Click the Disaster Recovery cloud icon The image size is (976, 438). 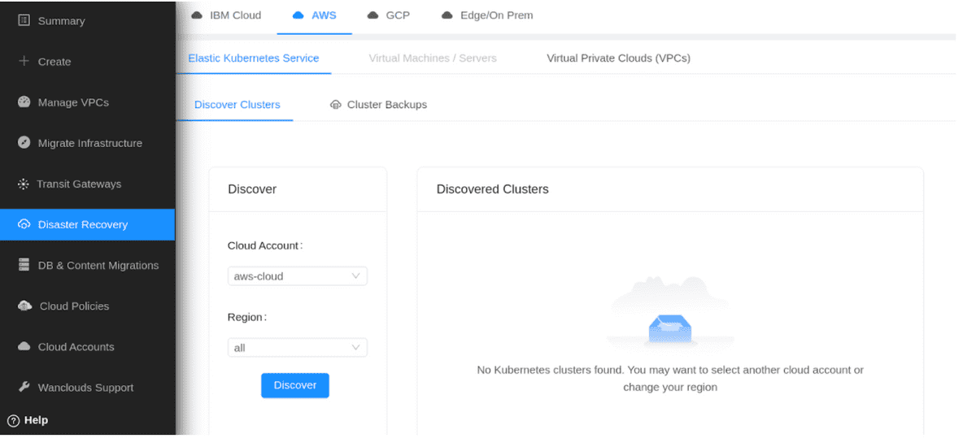coord(24,224)
